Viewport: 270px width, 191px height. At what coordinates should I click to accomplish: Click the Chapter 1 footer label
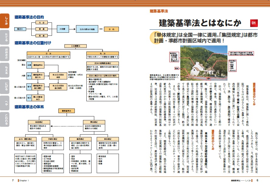24,180
